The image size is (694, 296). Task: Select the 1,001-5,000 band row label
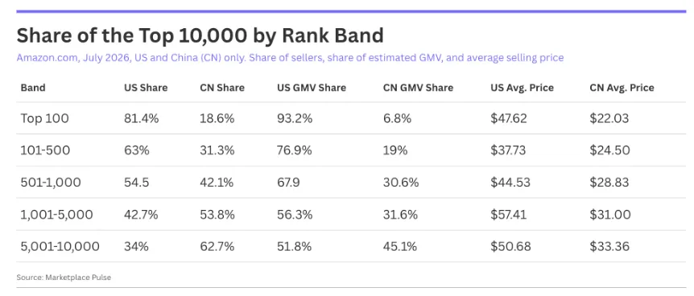point(56,215)
